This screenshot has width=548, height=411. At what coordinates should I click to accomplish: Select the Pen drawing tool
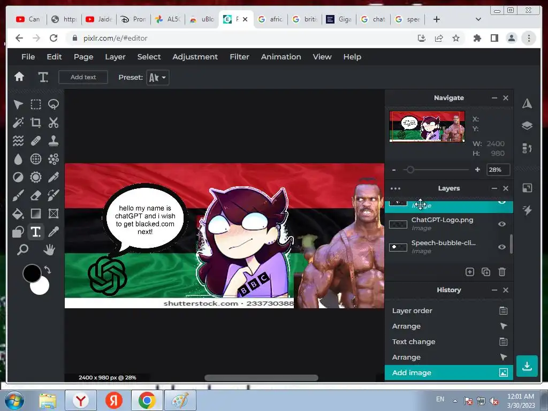pyautogui.click(x=53, y=177)
